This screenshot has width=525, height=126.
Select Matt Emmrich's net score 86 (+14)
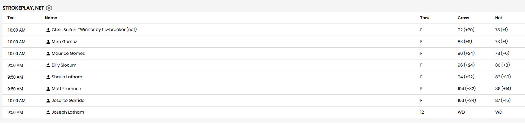(503, 89)
